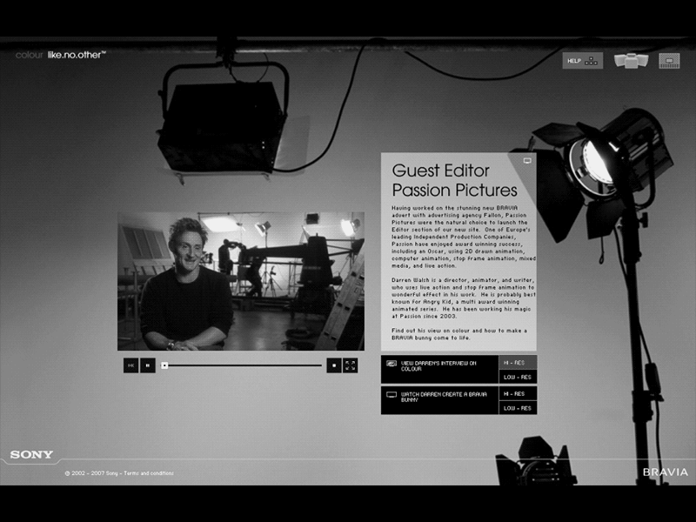This screenshot has width=696, height=522.
Task: Click the BRAVIA logo
Action: [666, 472]
